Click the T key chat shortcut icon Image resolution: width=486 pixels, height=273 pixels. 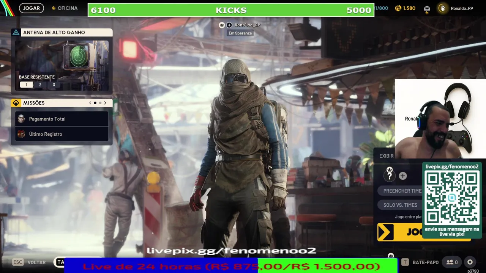(x=405, y=262)
